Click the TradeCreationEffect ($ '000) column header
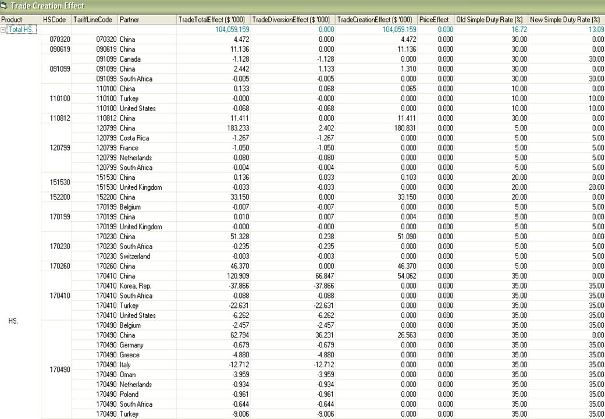This screenshot has height=419, width=605. (376, 20)
